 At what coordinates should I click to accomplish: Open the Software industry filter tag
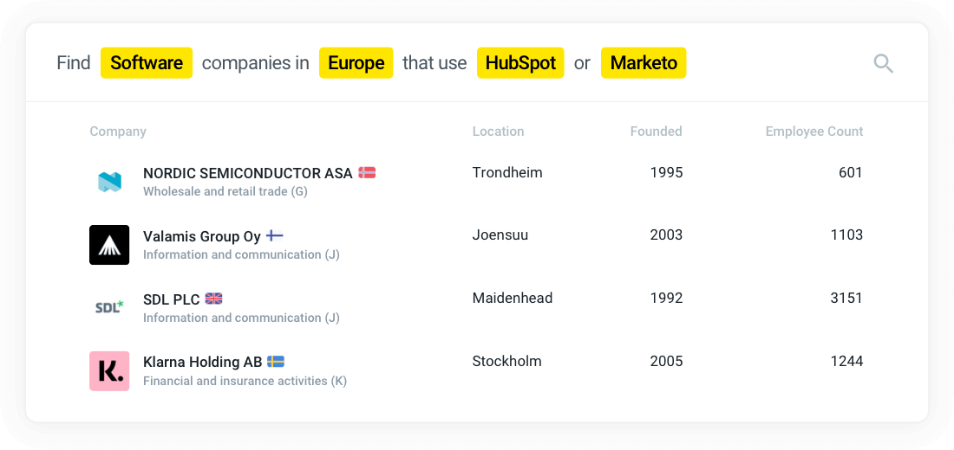coord(147,63)
